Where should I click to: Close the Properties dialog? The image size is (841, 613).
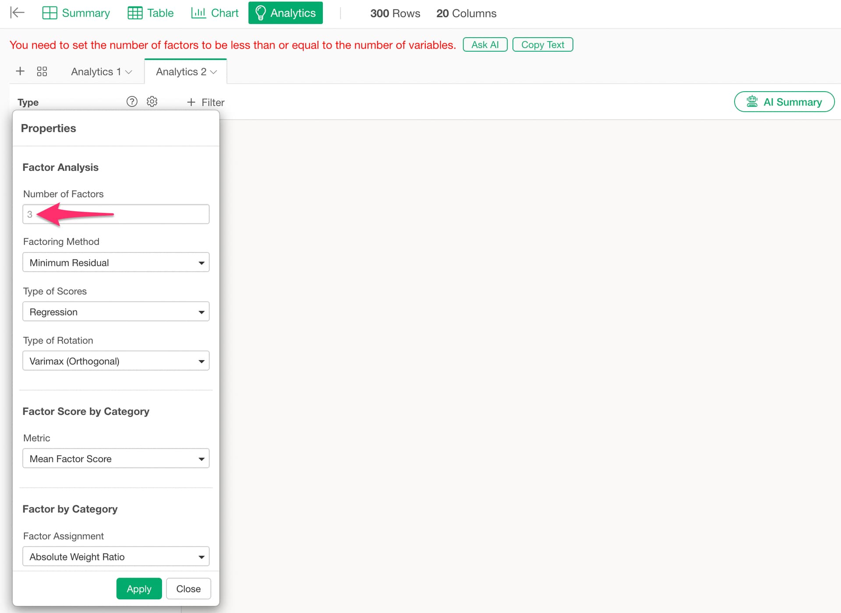pyautogui.click(x=188, y=588)
